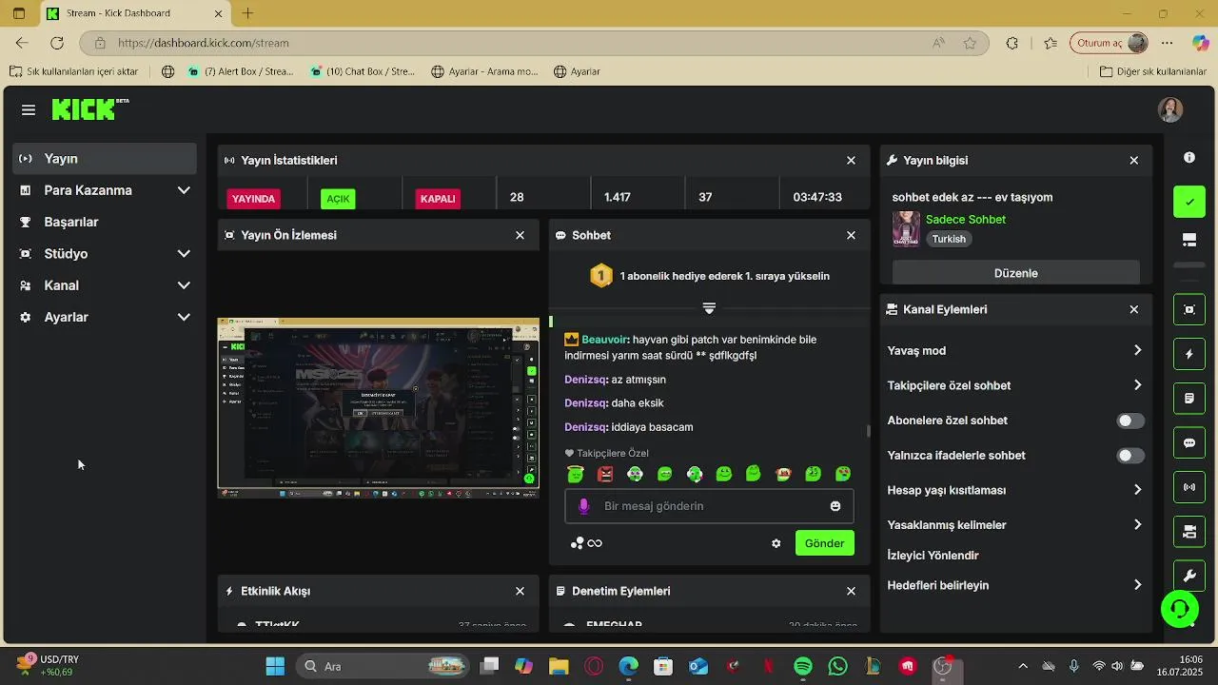This screenshot has width=1218, height=685.
Task: Click the green Gönder button
Action: [824, 543]
